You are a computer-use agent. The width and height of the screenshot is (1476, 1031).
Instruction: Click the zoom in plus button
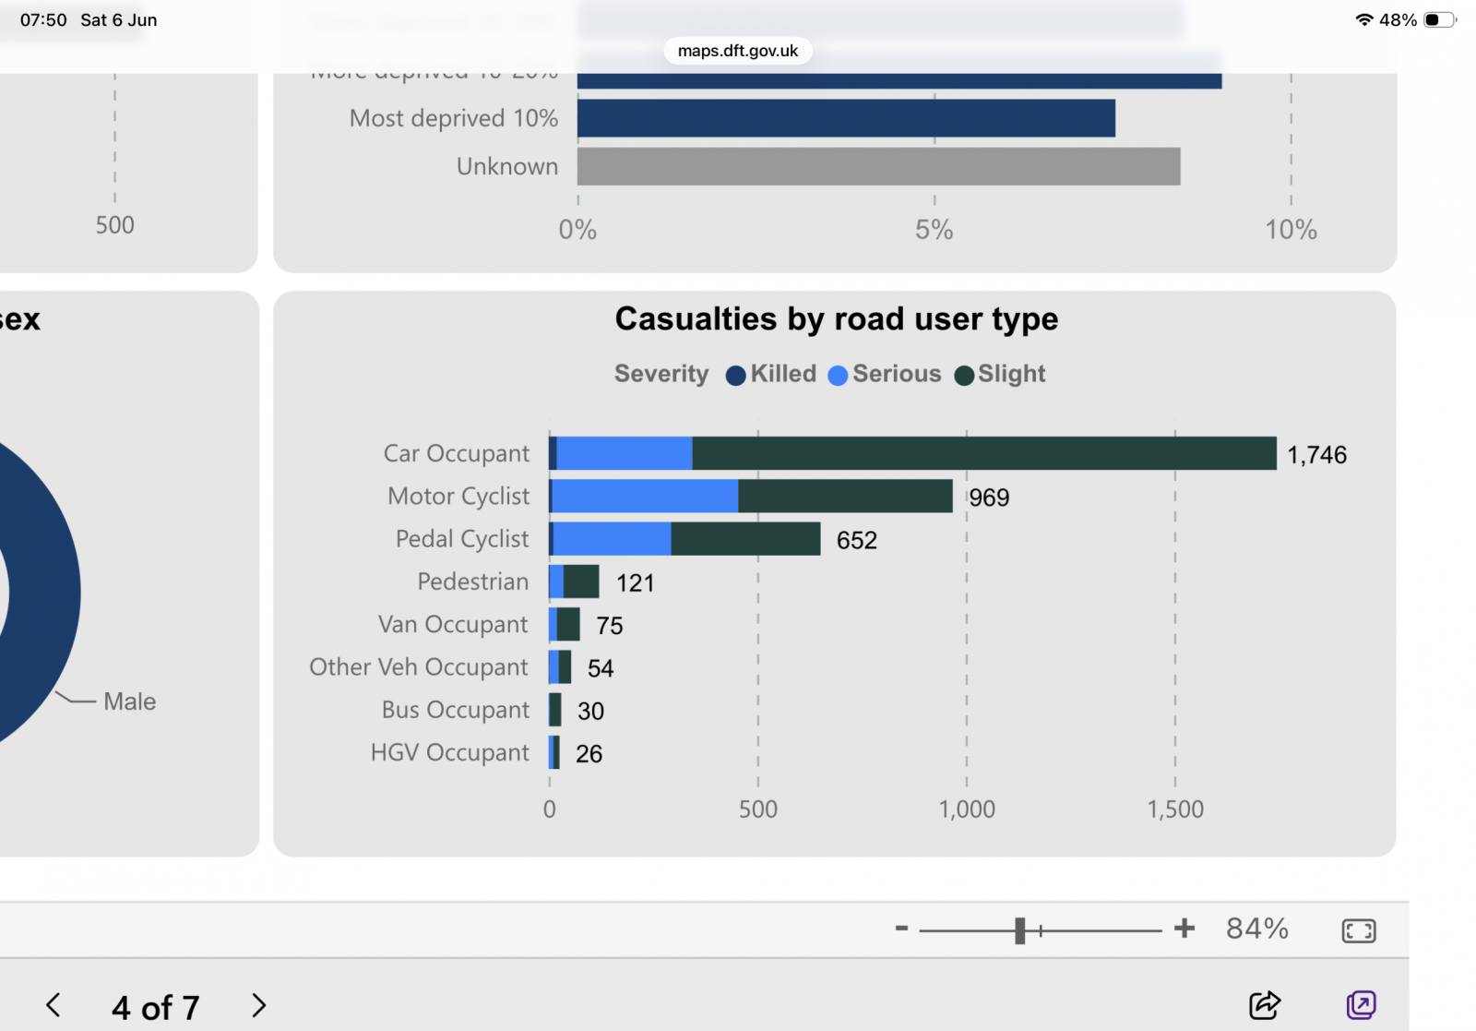(x=1184, y=929)
